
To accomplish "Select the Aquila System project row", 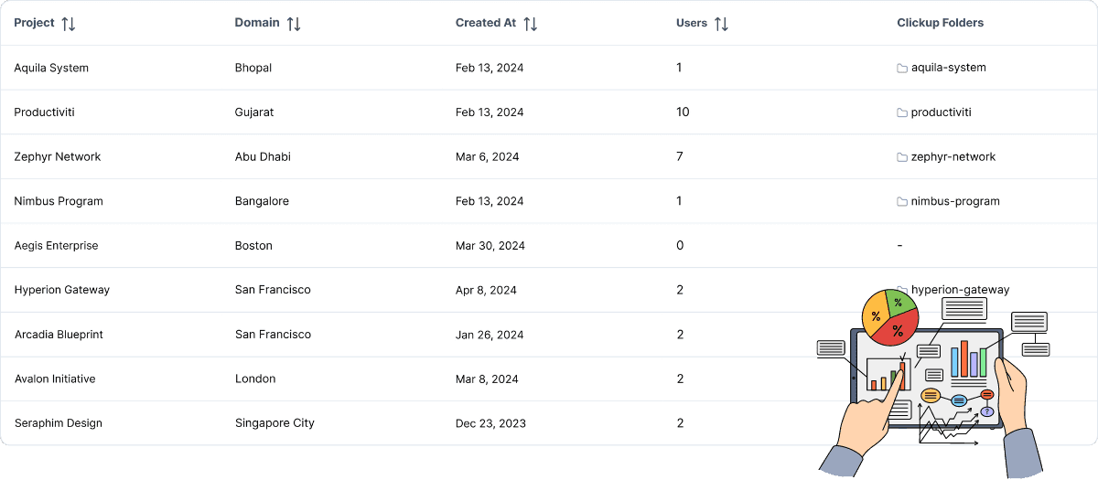I will pos(549,68).
